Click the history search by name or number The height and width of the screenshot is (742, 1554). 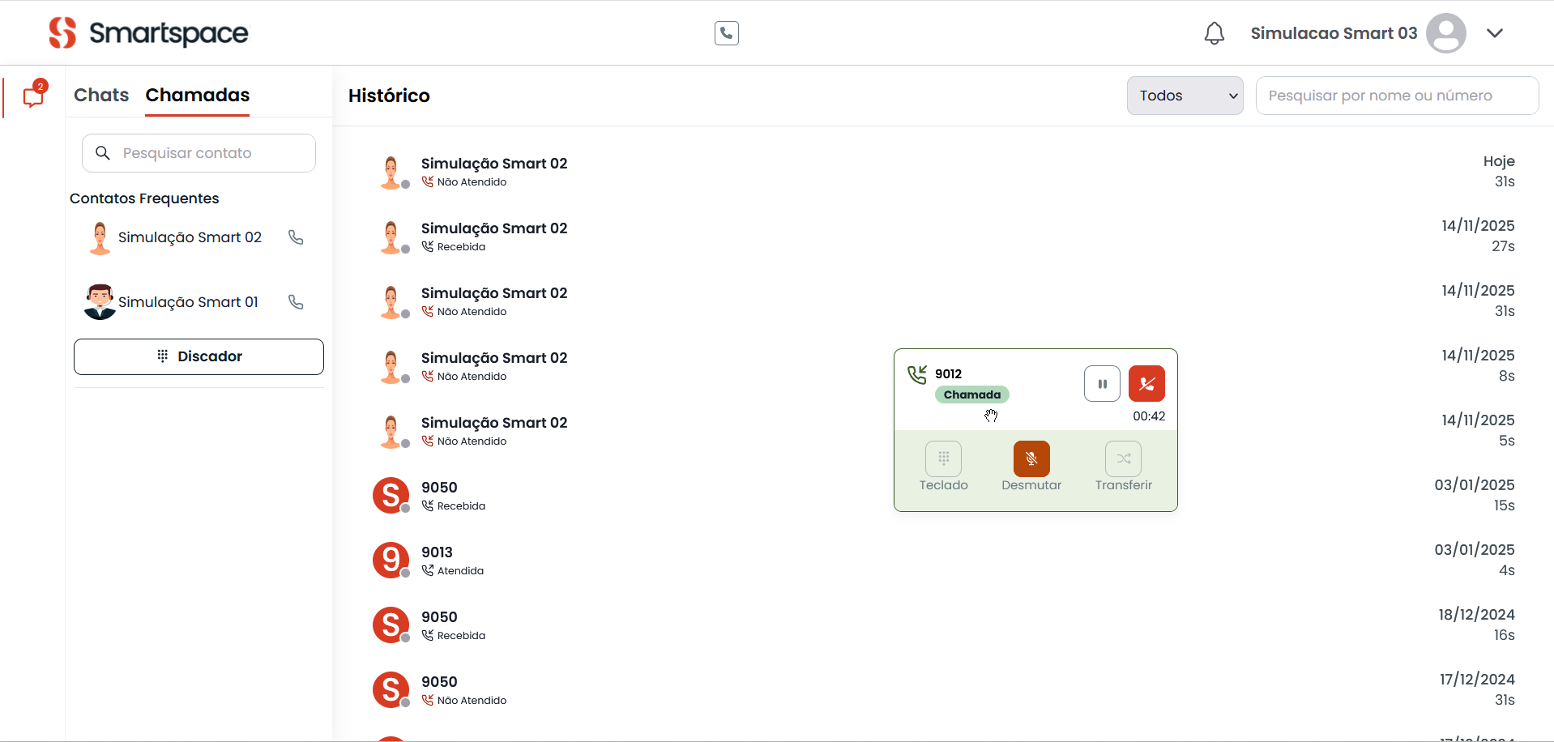pyautogui.click(x=1396, y=96)
